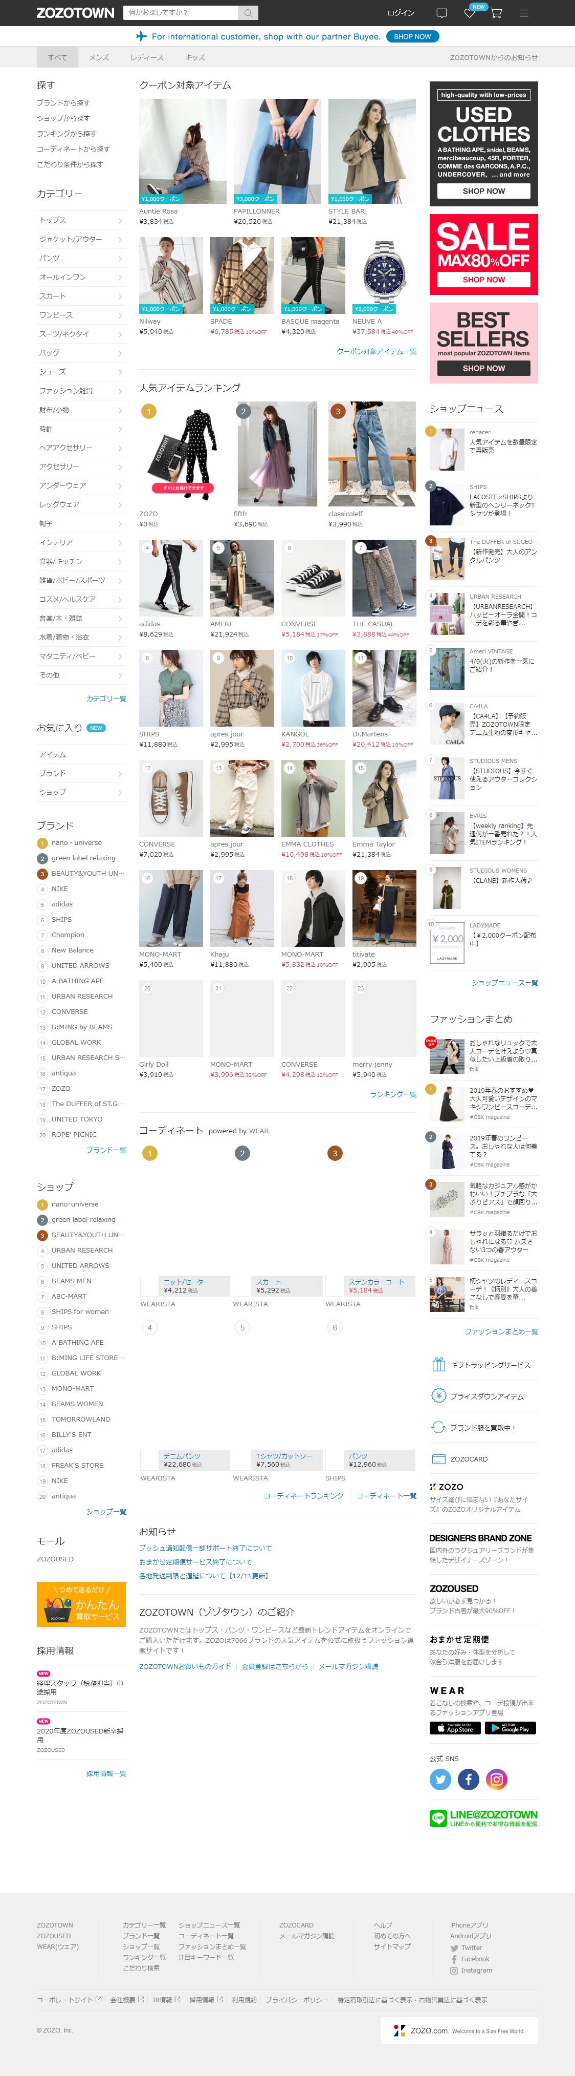Click the ブランド服を買取中 recycle icon
The image size is (575, 2076).
coord(439,1427)
